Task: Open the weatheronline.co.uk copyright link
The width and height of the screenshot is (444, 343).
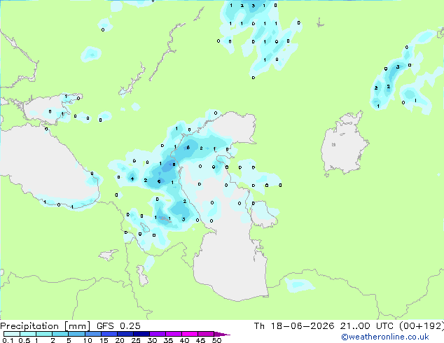Action: pos(385,337)
